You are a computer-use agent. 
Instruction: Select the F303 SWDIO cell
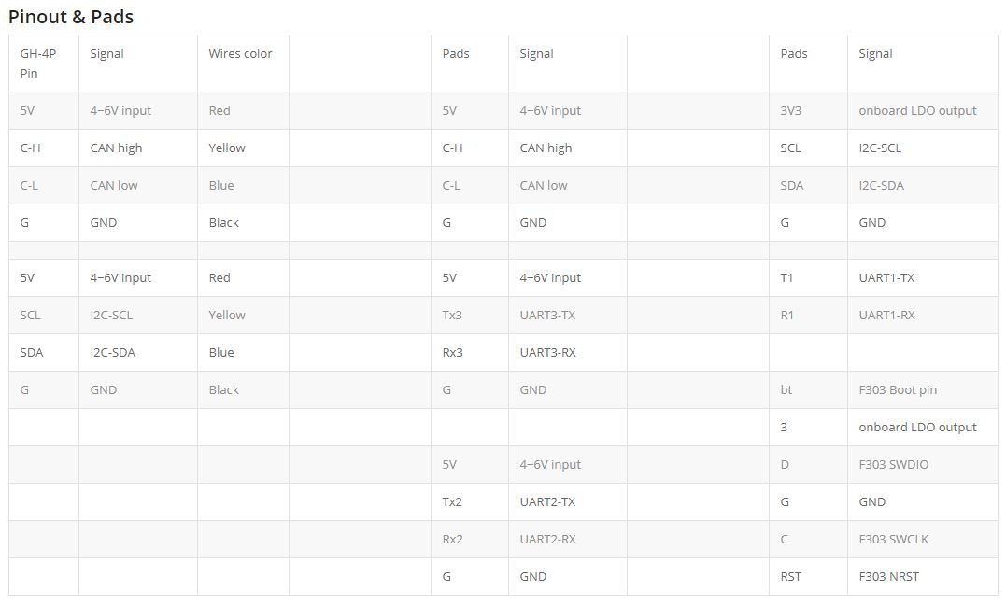pos(922,464)
